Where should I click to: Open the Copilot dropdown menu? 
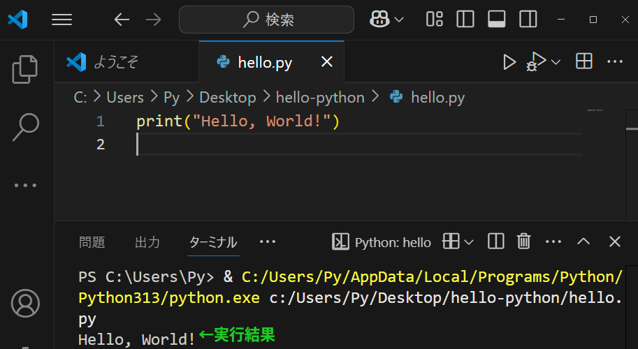coord(399,20)
